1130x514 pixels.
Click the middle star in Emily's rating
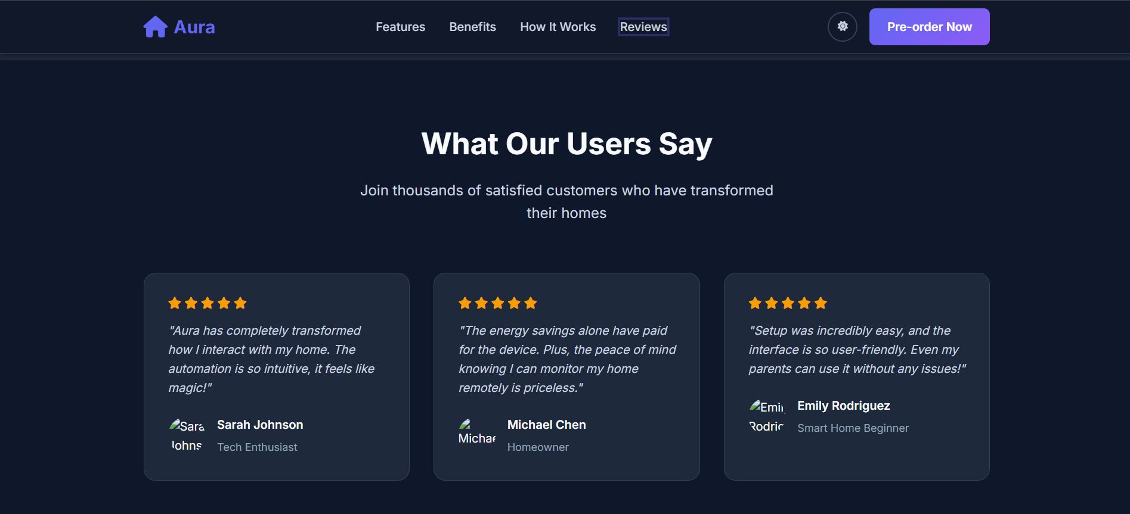(788, 303)
